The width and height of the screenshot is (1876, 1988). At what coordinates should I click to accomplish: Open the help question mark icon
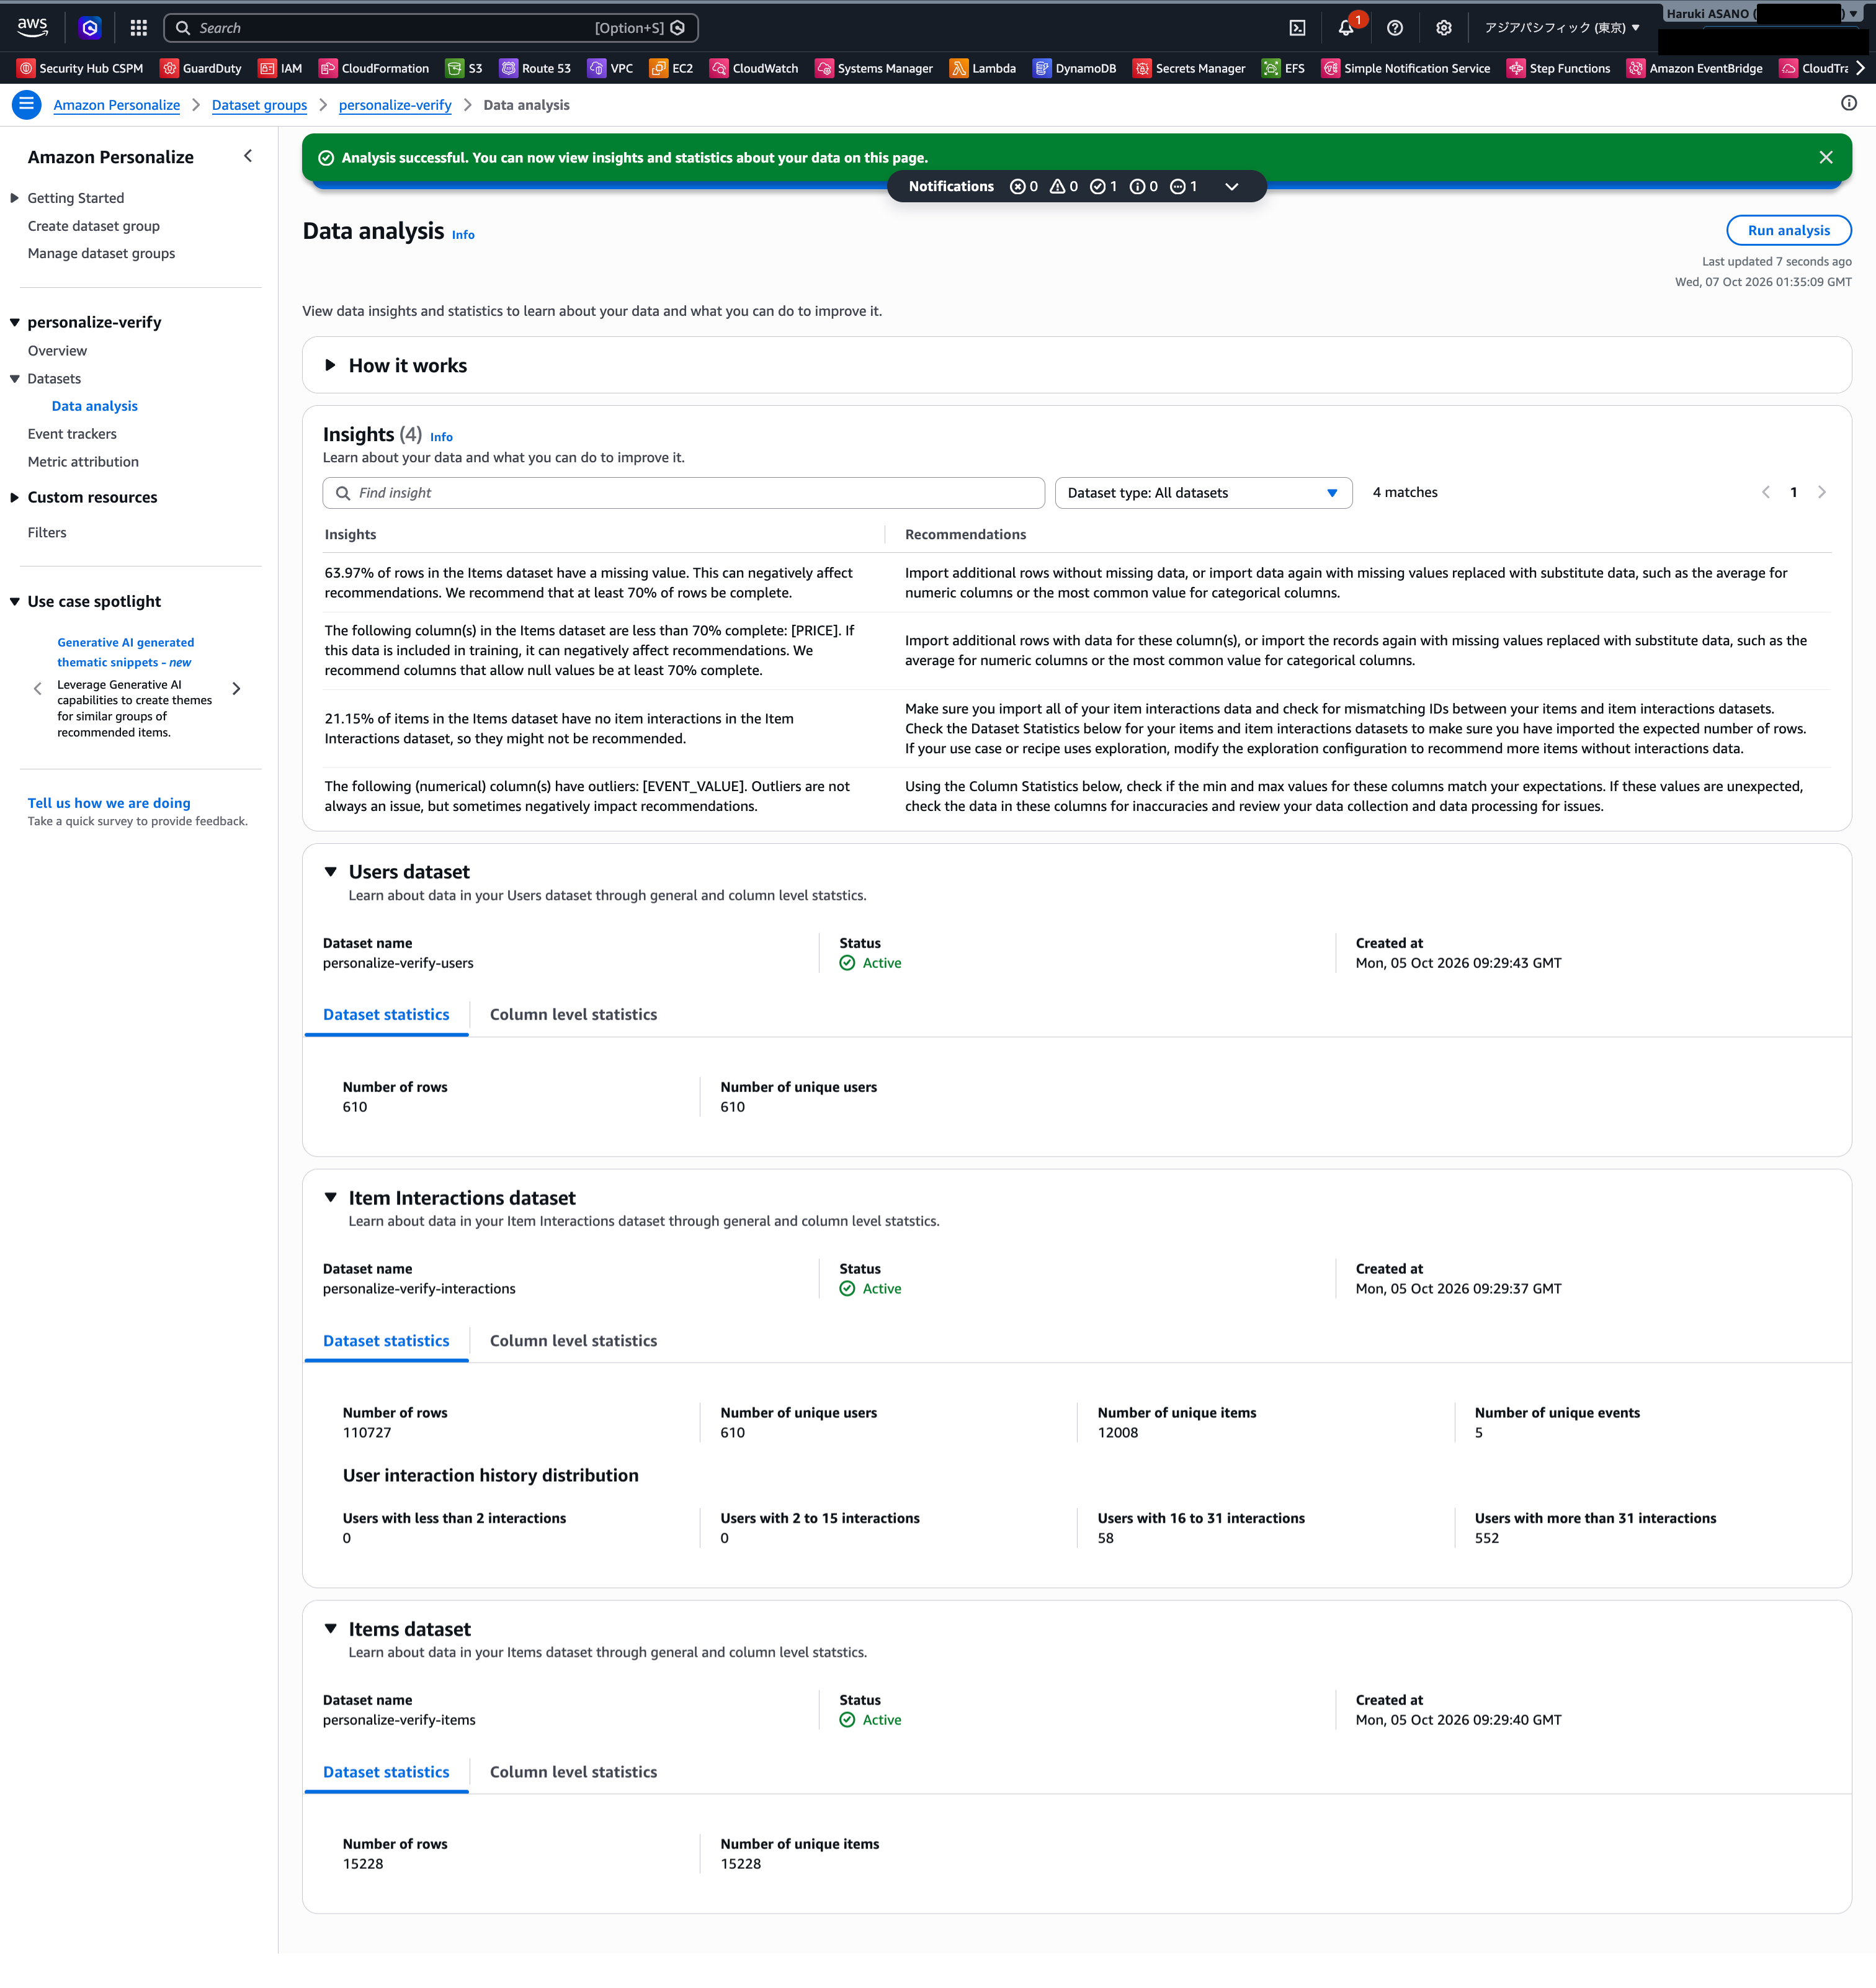1394,28
